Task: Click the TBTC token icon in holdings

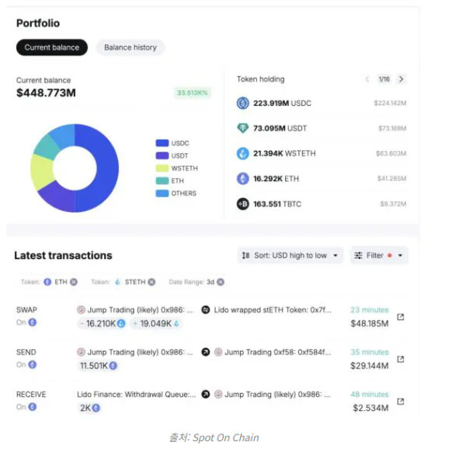Action: click(x=242, y=204)
